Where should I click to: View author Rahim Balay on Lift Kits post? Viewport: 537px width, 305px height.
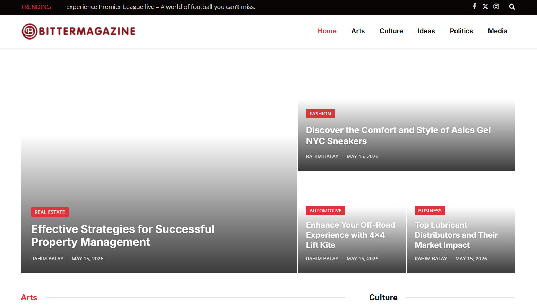[322, 259]
